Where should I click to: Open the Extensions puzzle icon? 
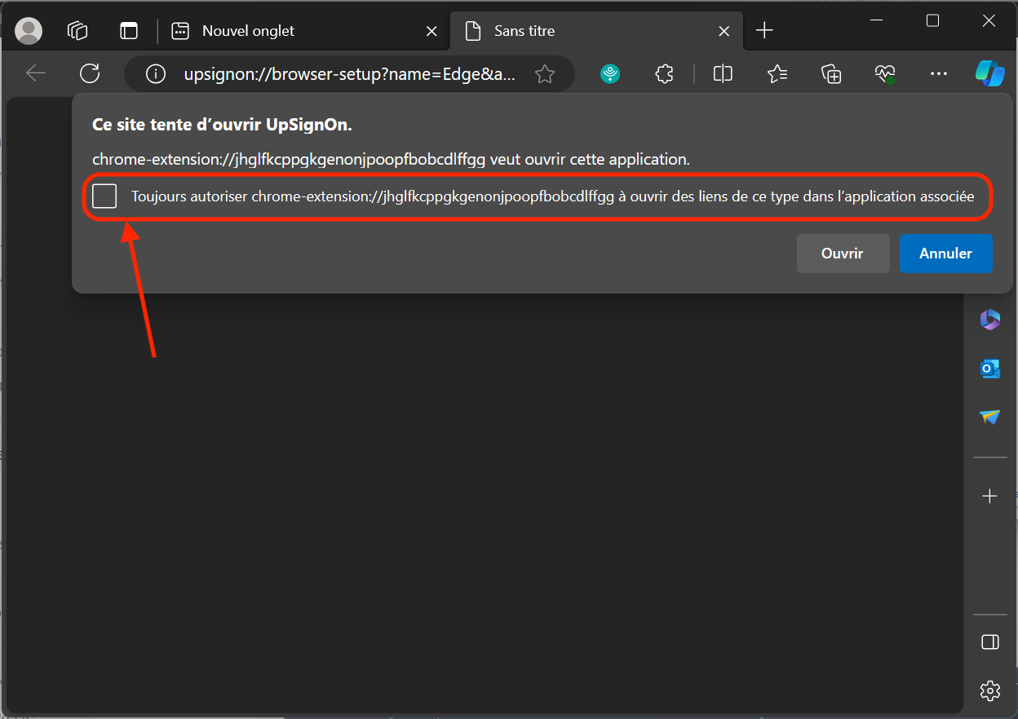click(664, 74)
